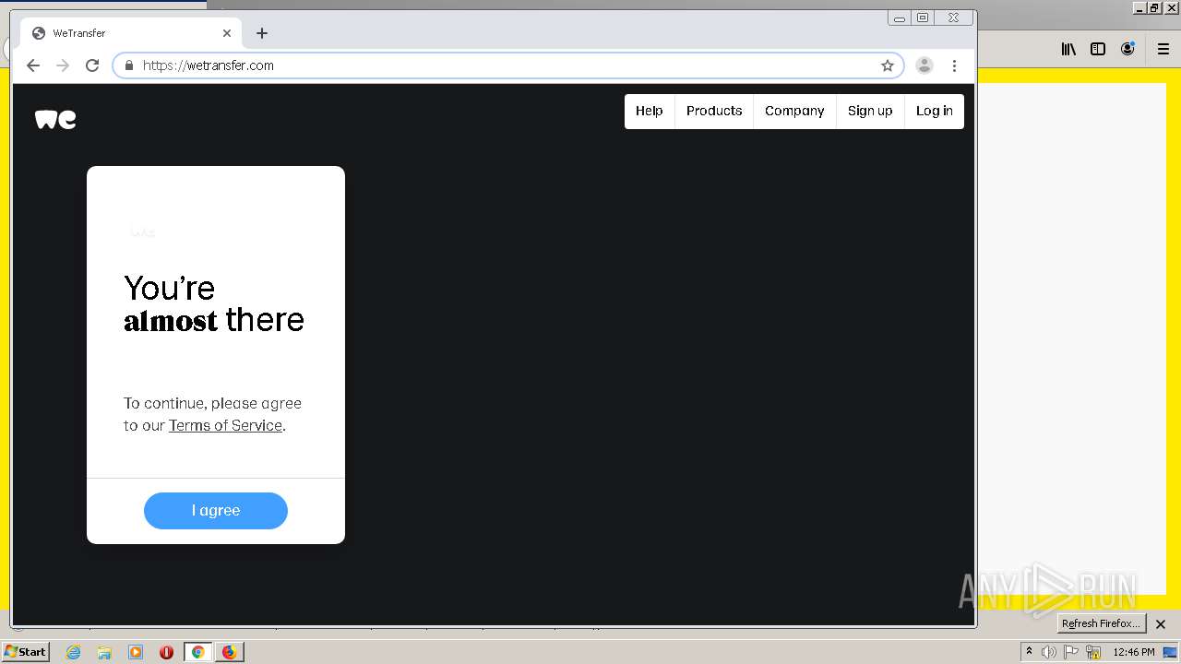This screenshot has width=1181, height=664.
Task: Open Firefox library icon in background window
Action: pyautogui.click(x=1068, y=50)
